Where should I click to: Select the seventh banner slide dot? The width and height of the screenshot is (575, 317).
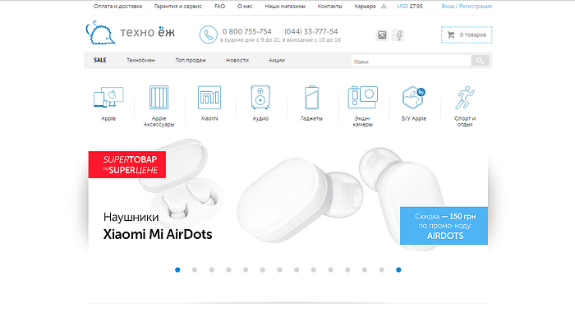(x=279, y=269)
